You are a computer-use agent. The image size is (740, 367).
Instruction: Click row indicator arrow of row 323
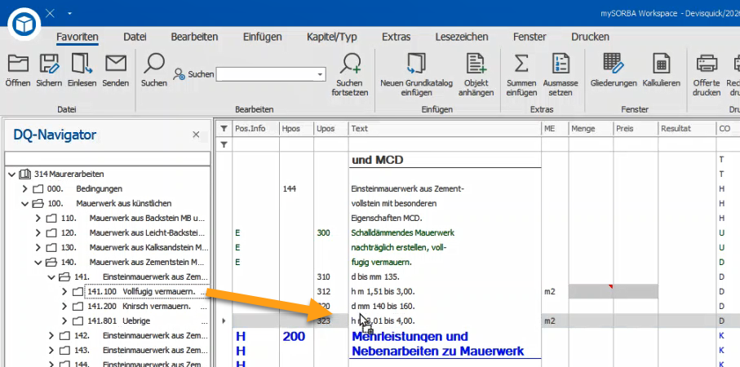tap(224, 321)
